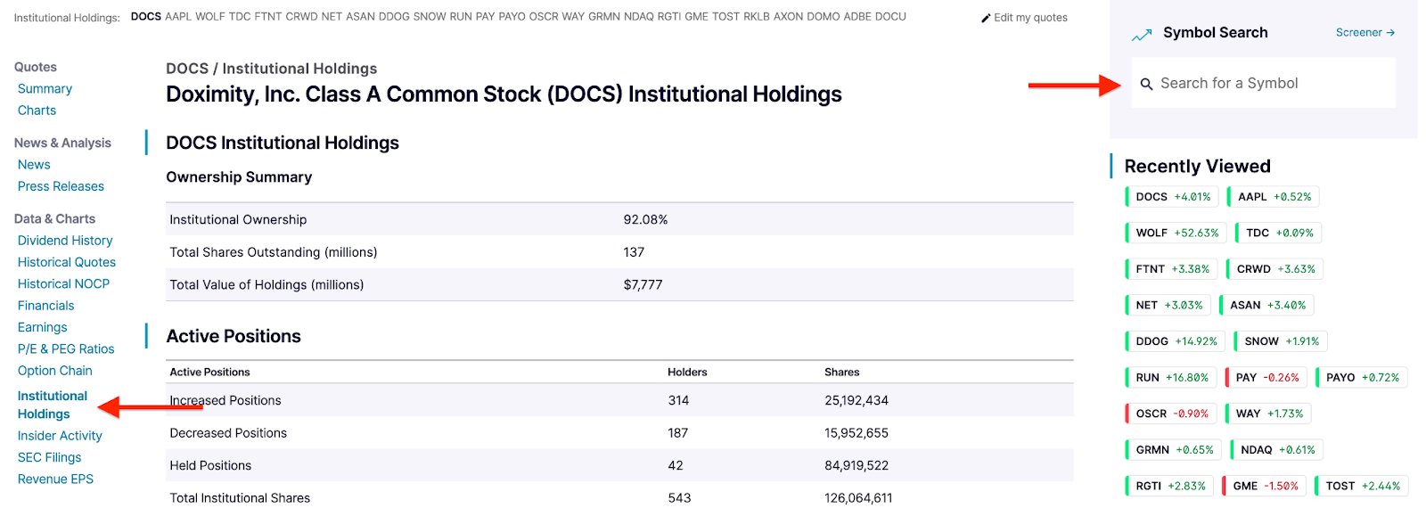Viewport: 1426px width, 508px height.
Task: Click the DOCS breadcrumb link above the title
Action: [187, 69]
